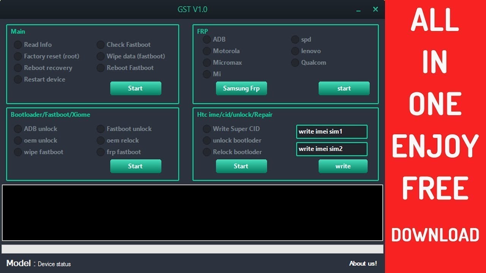Select Motorola FRP option

[x=207, y=51]
